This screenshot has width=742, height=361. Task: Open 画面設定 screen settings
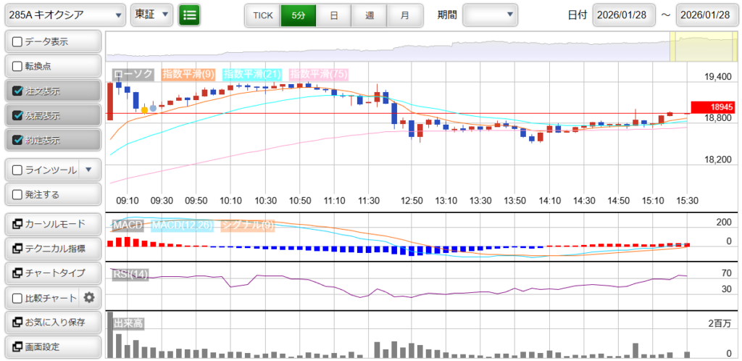52,347
